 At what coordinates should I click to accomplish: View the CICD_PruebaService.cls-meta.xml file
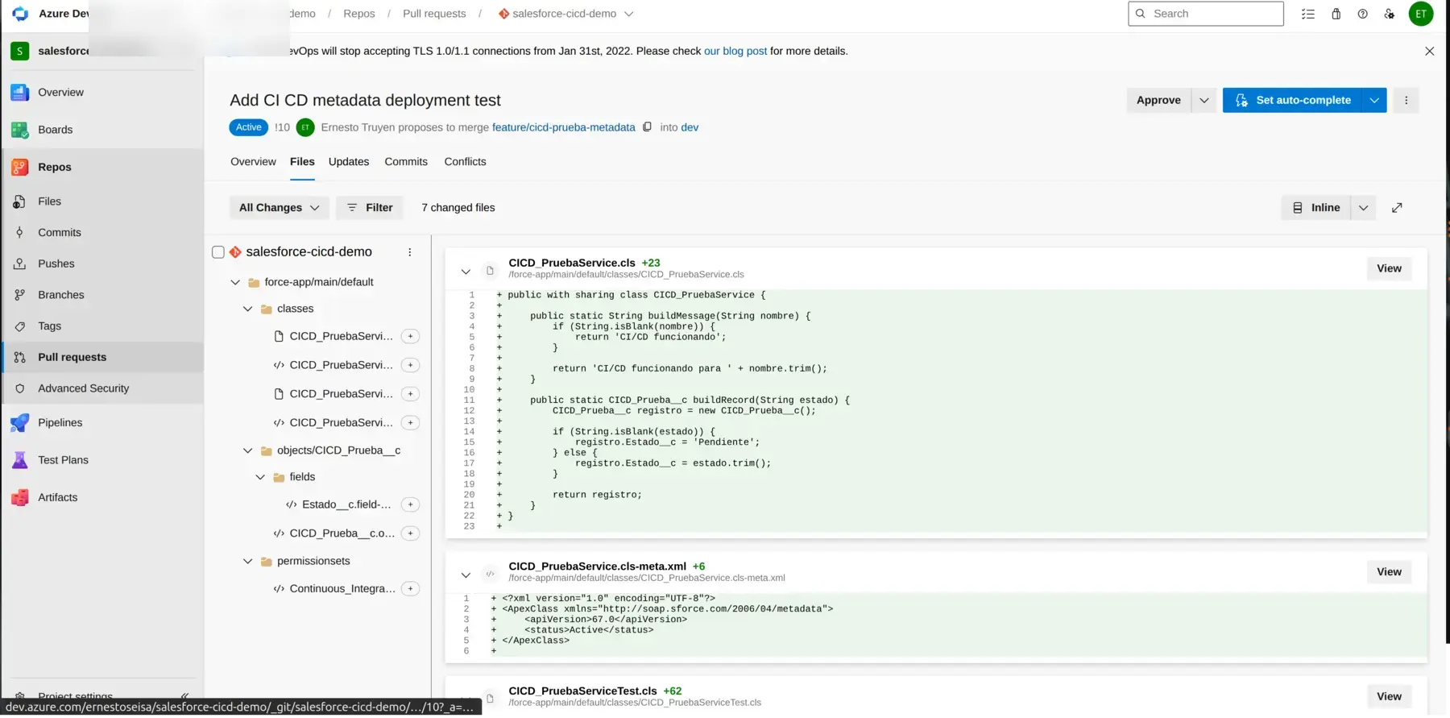1389,572
